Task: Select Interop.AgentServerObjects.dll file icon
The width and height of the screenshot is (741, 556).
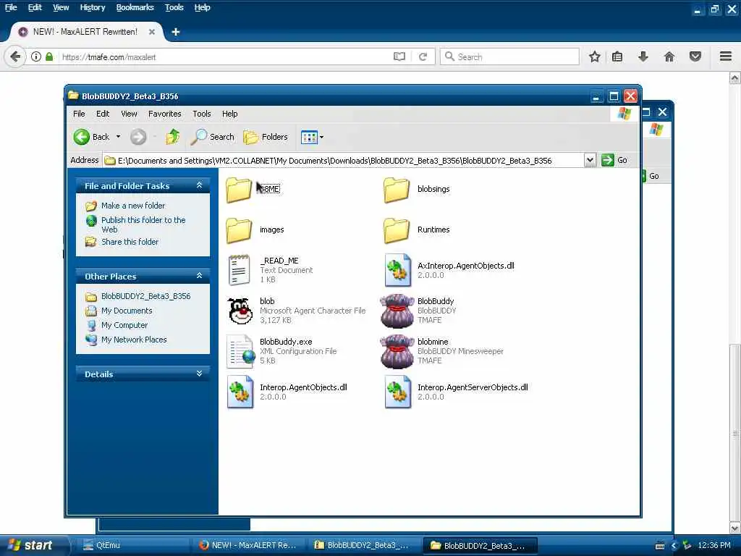Action: [x=397, y=392]
